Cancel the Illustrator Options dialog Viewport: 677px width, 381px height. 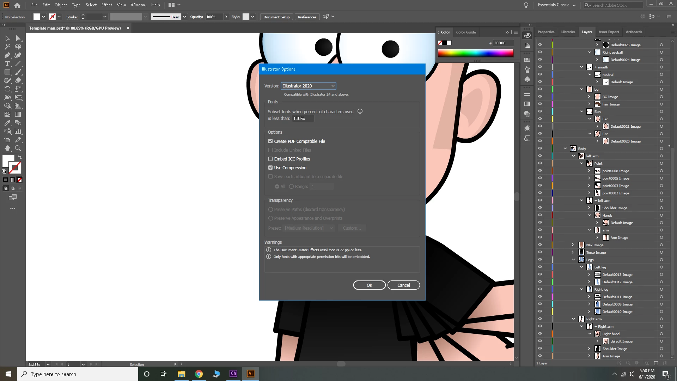pyautogui.click(x=403, y=285)
